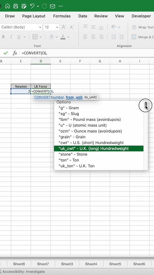Screen dimensions: 154x275
Task: Click the Email envelope icon
Action: click(52, 6)
